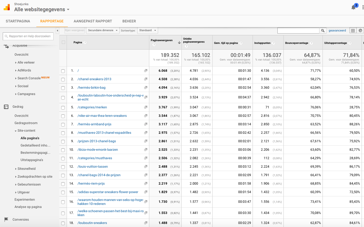Open the Secundaire dimensie dropdown

103,31
